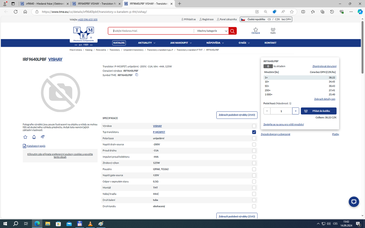
Task: Open the Oblíbené favorites star icon
Action: (255, 31)
